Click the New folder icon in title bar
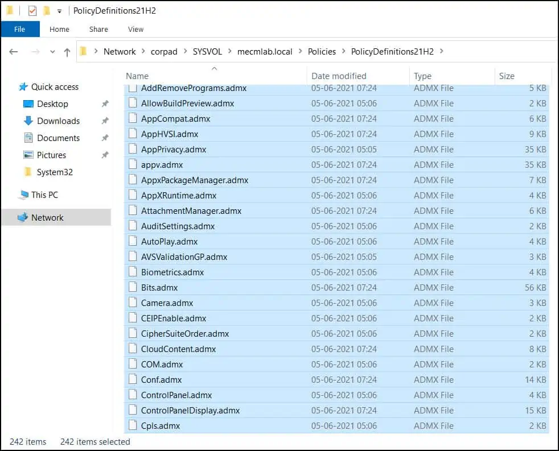This screenshot has width=559, height=451. point(46,11)
